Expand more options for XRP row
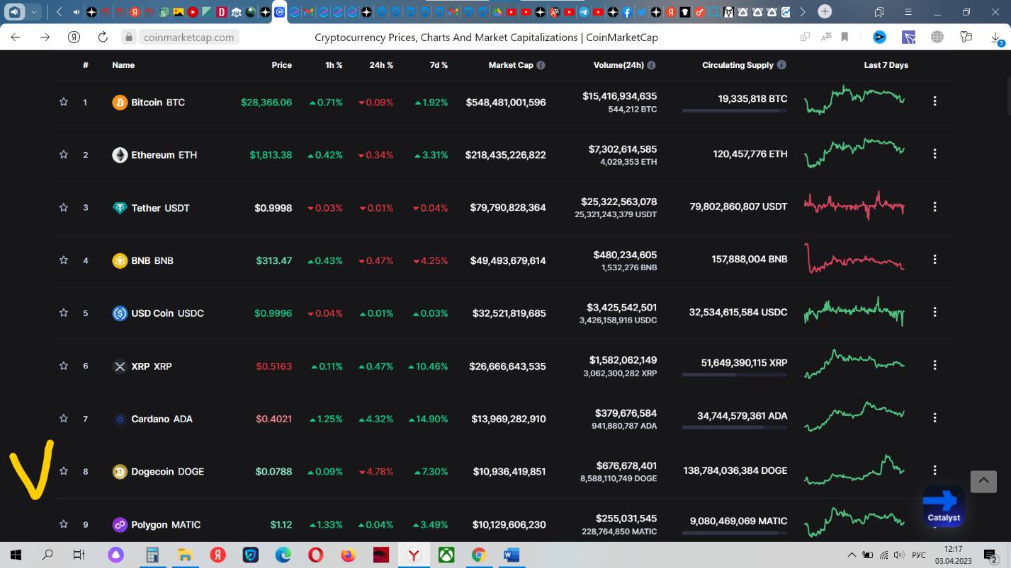 934,366
